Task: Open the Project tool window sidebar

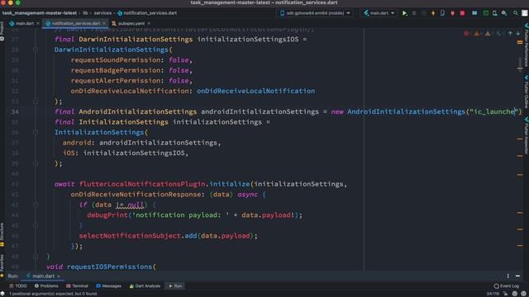Action: click(2, 31)
